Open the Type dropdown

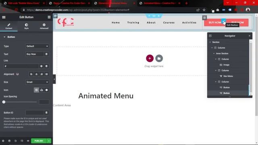point(37,46)
